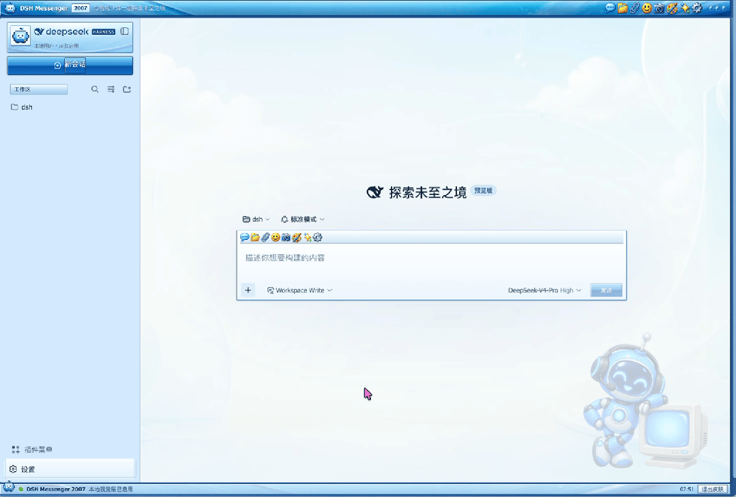Click the folder icon in composer toolbar

tap(255, 237)
